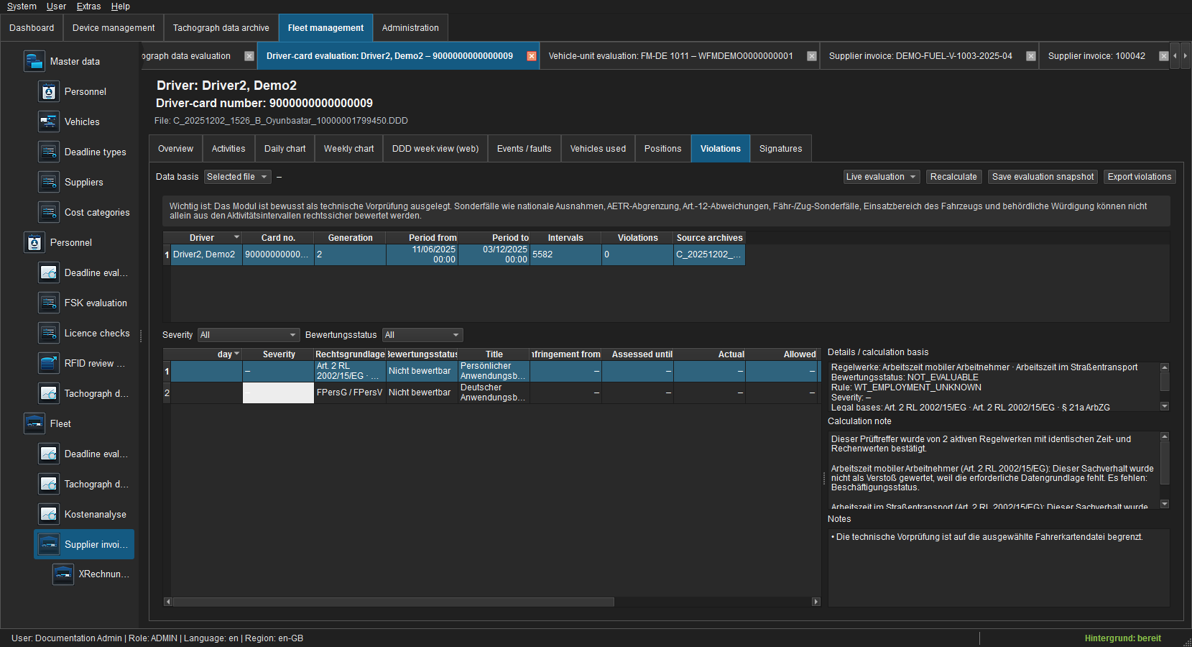Close the tachograph data evaluation tab
Screen dimensions: 1192x647
(x=249, y=56)
